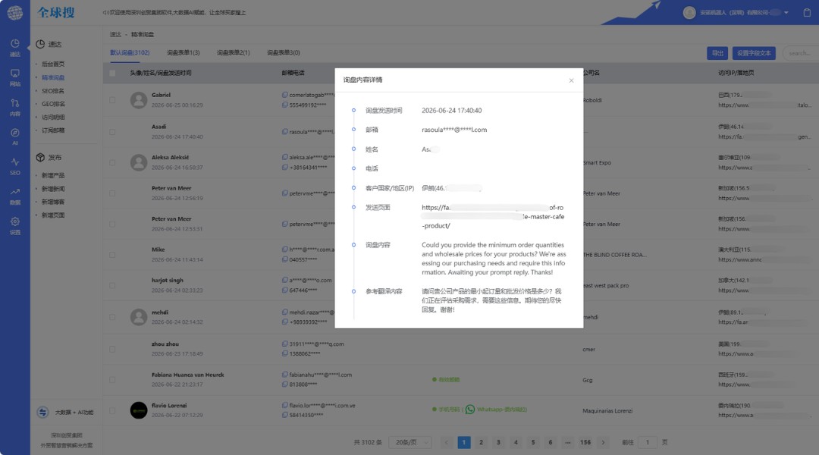Click the search field at top right
The width and height of the screenshot is (819, 455).
[x=800, y=53]
